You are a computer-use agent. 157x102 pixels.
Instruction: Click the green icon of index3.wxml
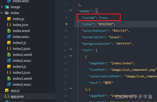(x=9, y=79)
